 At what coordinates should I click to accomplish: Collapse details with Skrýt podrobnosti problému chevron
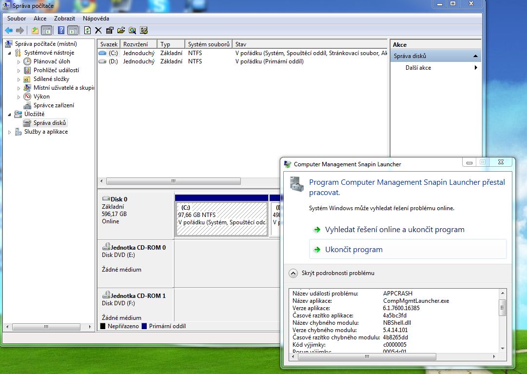(x=293, y=273)
